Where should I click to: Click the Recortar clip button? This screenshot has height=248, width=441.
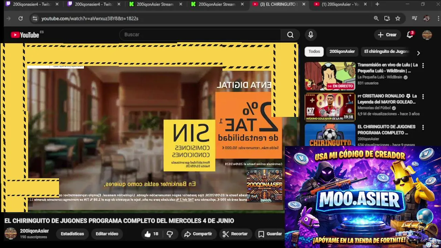tap(235, 234)
